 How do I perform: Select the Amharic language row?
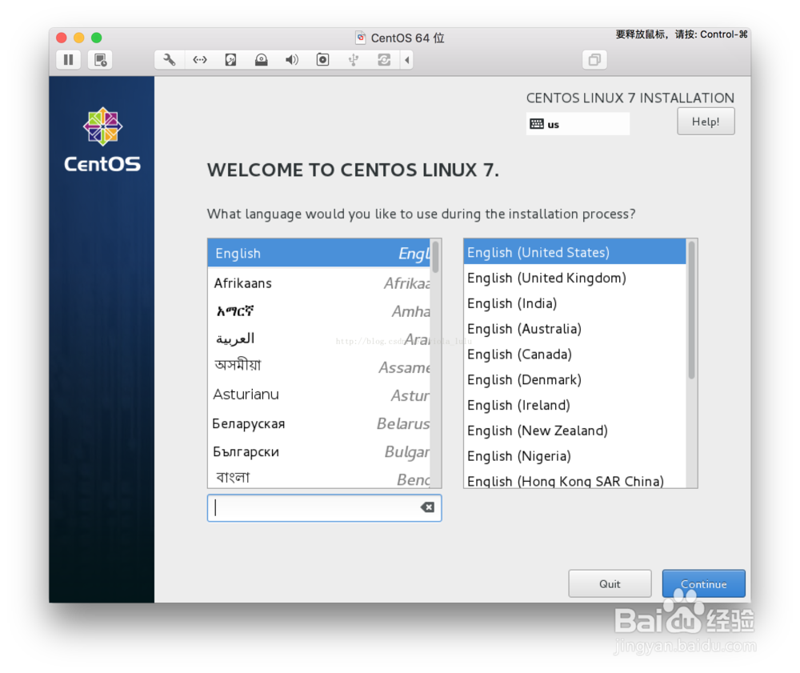(319, 310)
